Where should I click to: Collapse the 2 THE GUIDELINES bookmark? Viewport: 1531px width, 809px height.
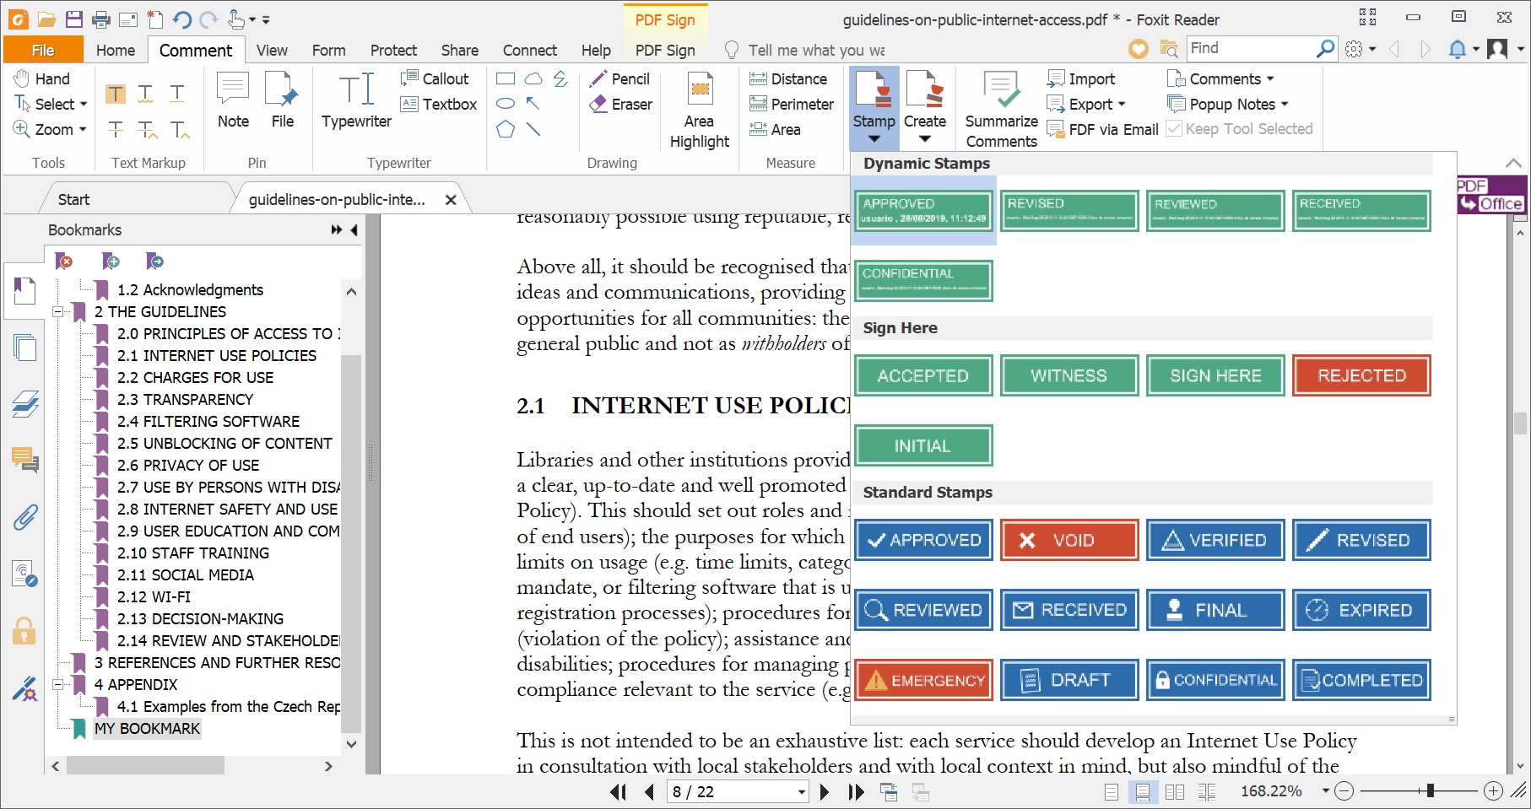click(x=57, y=311)
